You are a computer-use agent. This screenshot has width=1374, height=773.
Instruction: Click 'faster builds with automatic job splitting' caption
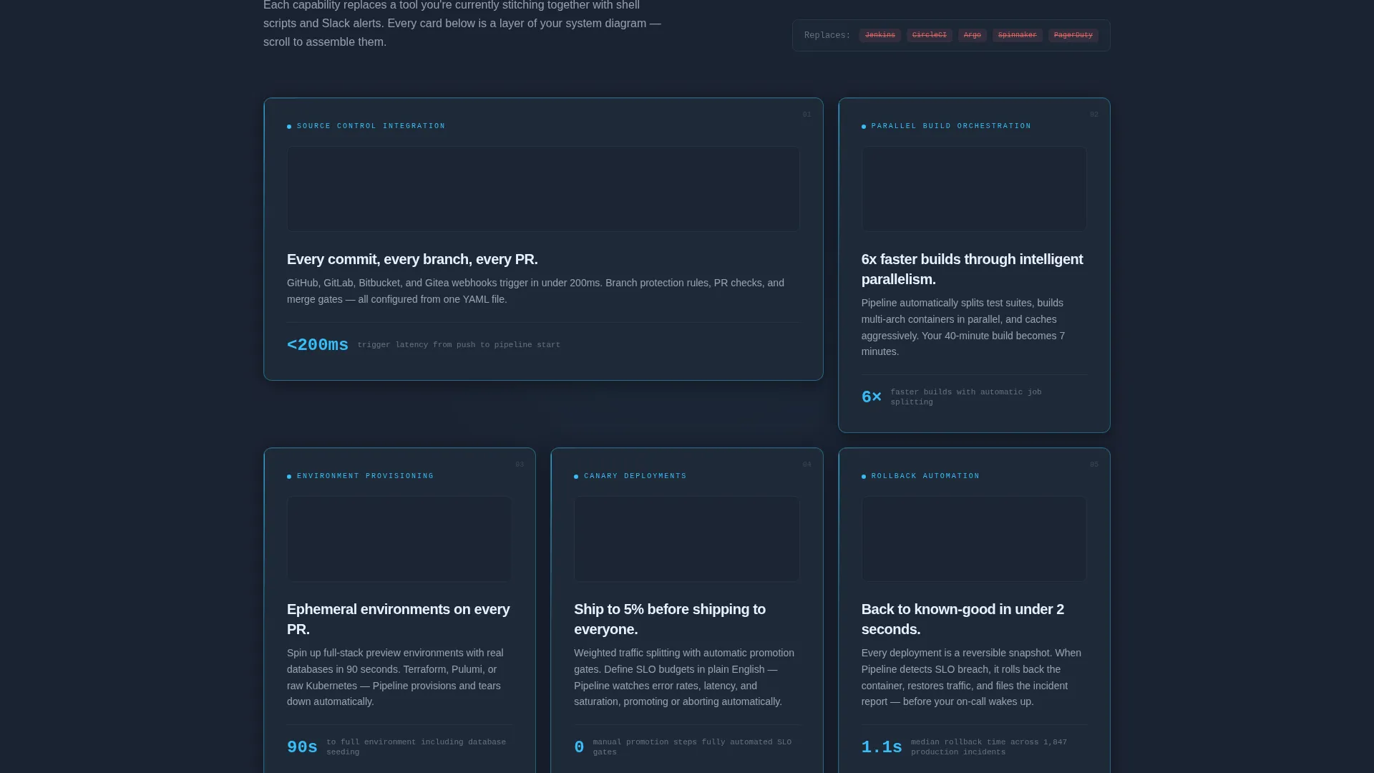point(966,397)
